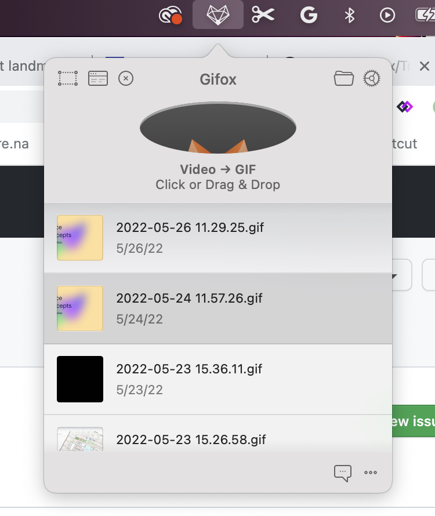Click thumbnail of 2022-05-24 11.57.26.gif
435x516 pixels.
(80, 308)
